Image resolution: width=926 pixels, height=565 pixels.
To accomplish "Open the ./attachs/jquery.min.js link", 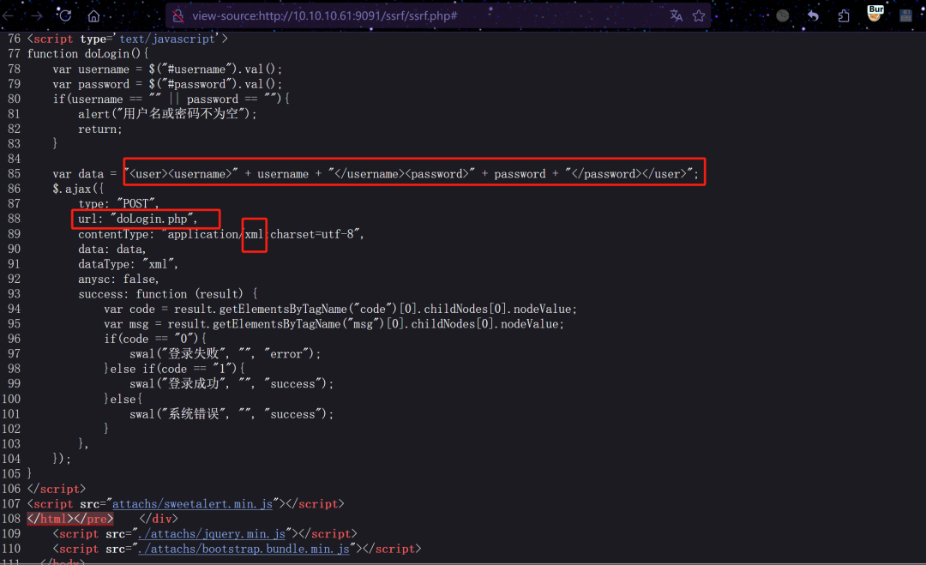I will coord(212,534).
